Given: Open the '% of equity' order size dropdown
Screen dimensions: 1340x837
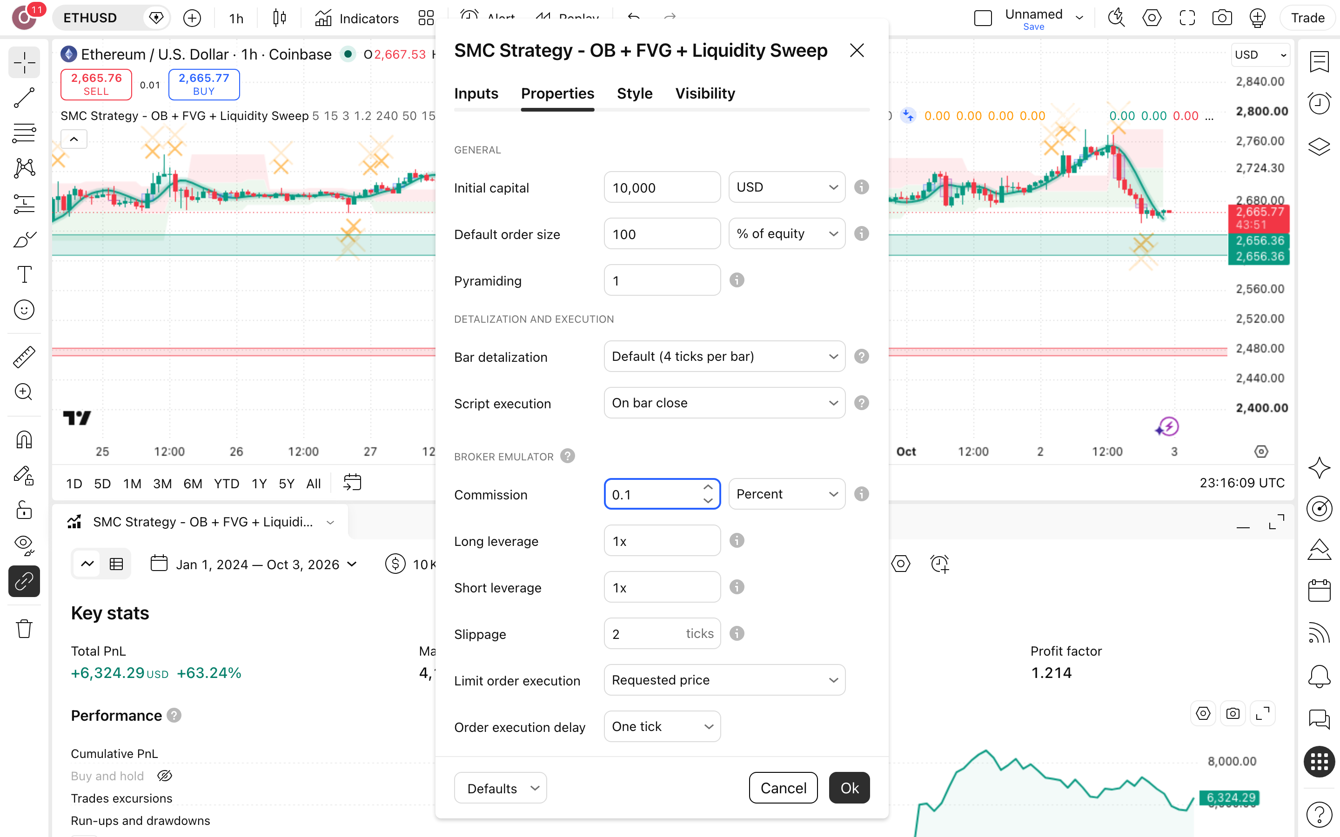Looking at the screenshot, I should 787,233.
